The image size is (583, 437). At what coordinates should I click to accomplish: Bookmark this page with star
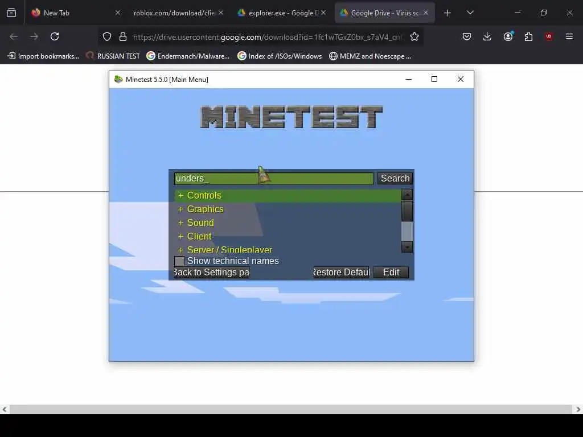414,36
